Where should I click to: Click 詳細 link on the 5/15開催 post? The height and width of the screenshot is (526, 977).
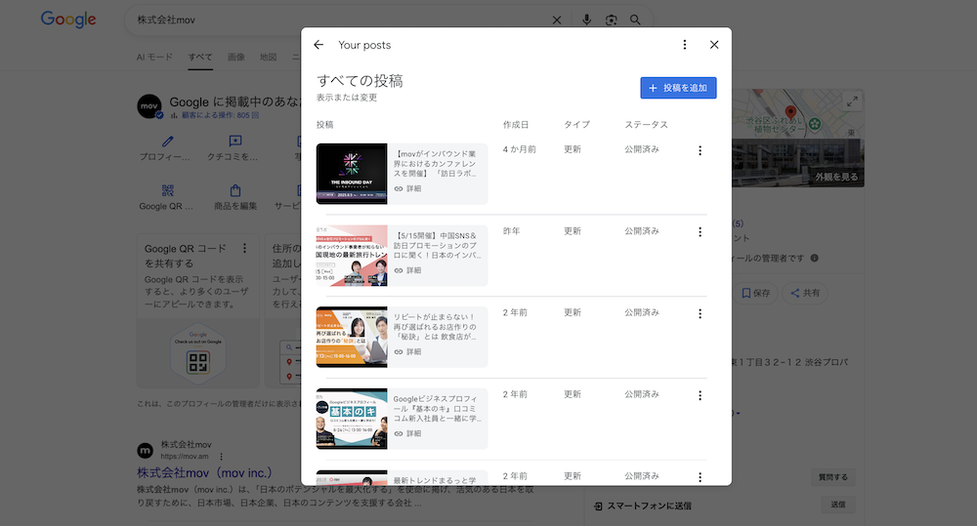pos(407,270)
